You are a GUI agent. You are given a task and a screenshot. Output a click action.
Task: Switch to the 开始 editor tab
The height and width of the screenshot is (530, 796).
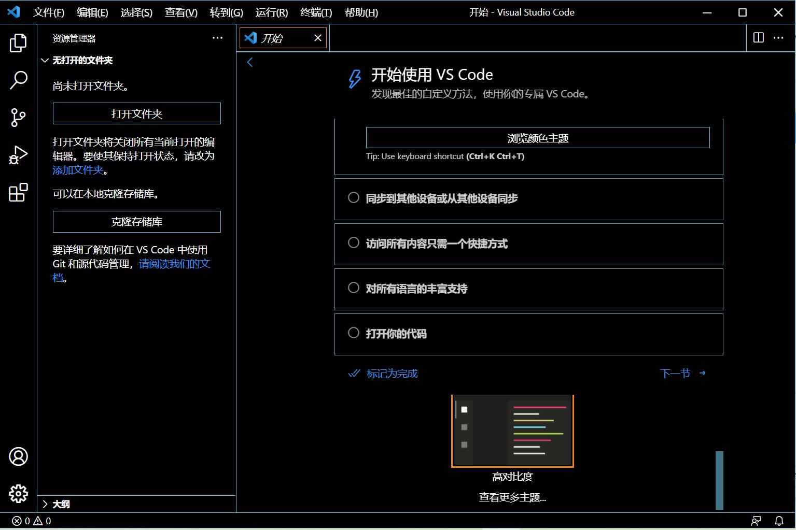coord(283,38)
